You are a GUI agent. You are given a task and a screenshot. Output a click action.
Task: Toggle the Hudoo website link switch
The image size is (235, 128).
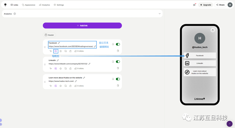pyautogui.click(x=118, y=79)
